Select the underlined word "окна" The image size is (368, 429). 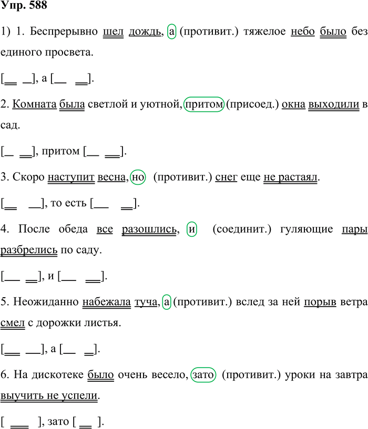(x=293, y=104)
